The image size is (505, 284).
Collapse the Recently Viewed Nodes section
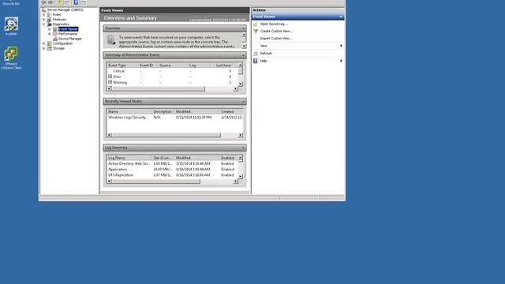[x=243, y=102]
